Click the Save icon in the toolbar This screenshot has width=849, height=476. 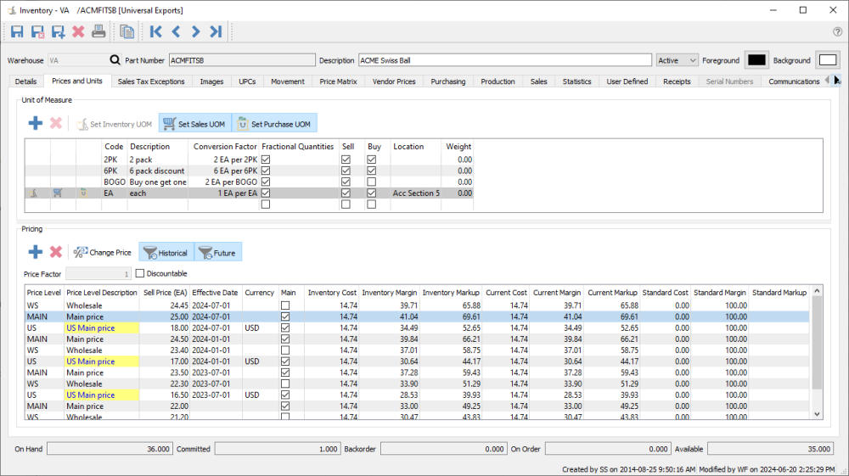click(17, 32)
